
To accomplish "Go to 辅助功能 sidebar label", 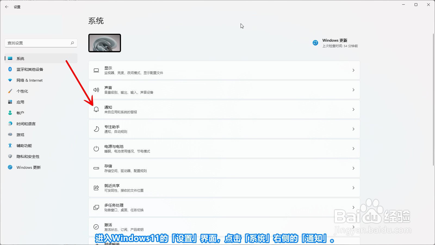I will click(24, 146).
